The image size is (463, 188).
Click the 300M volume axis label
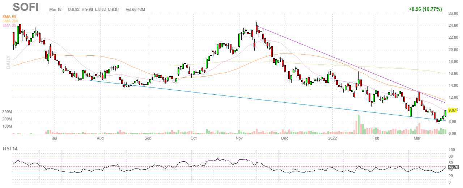[x=7, y=112]
